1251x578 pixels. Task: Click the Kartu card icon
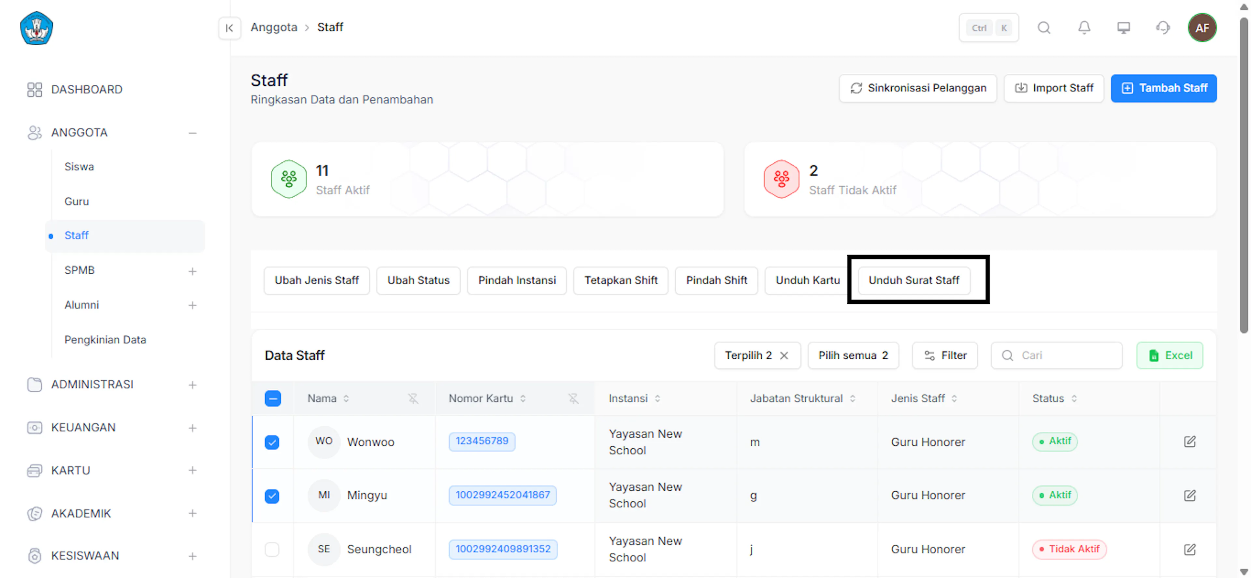35,470
